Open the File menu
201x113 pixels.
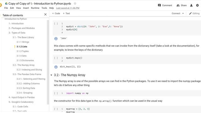click(x=6, y=8)
